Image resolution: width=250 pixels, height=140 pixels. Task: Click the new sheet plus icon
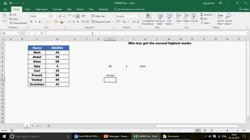tap(48, 126)
